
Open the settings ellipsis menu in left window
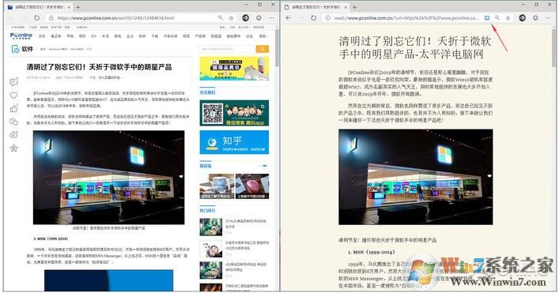pos(272,18)
